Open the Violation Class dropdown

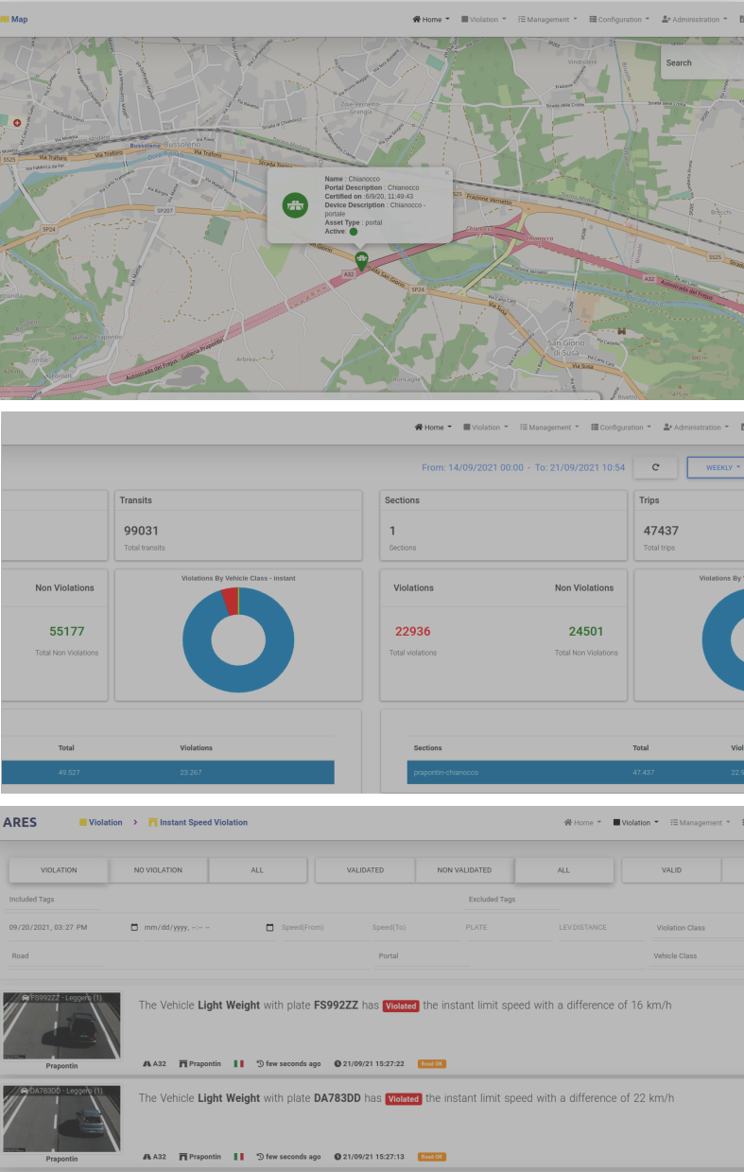click(x=698, y=928)
